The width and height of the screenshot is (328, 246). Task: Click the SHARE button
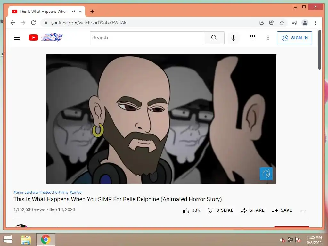(x=252, y=210)
